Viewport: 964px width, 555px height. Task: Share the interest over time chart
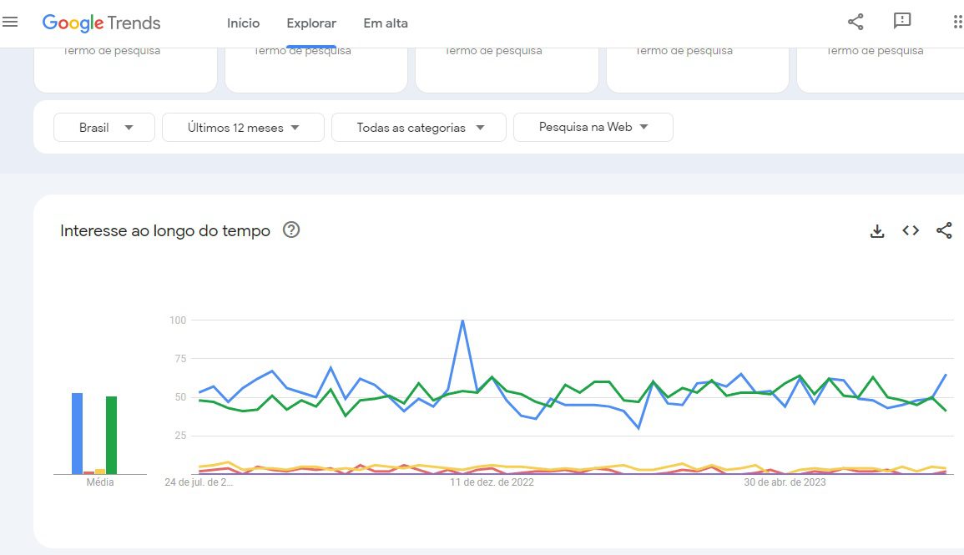944,231
